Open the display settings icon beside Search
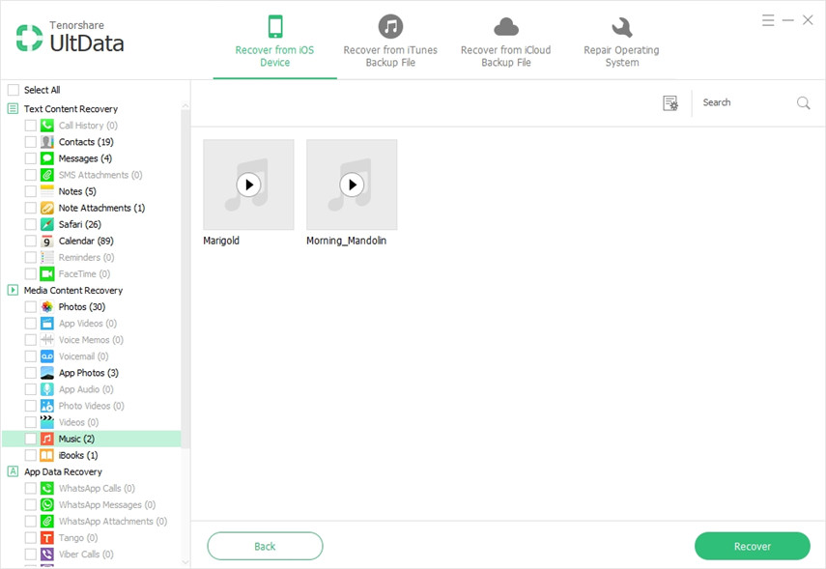This screenshot has width=826, height=569. (x=670, y=103)
